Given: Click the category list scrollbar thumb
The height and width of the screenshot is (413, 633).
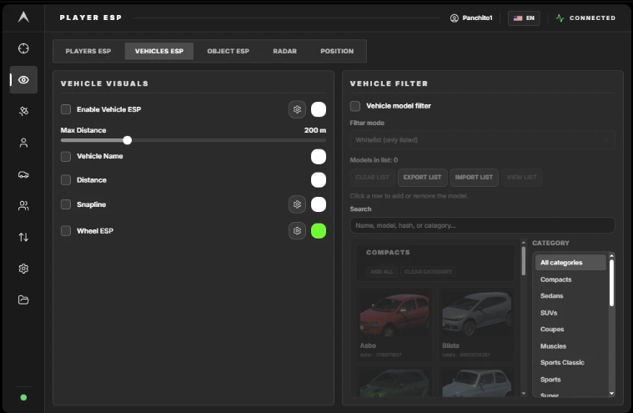Looking at the screenshot, I should [x=611, y=283].
